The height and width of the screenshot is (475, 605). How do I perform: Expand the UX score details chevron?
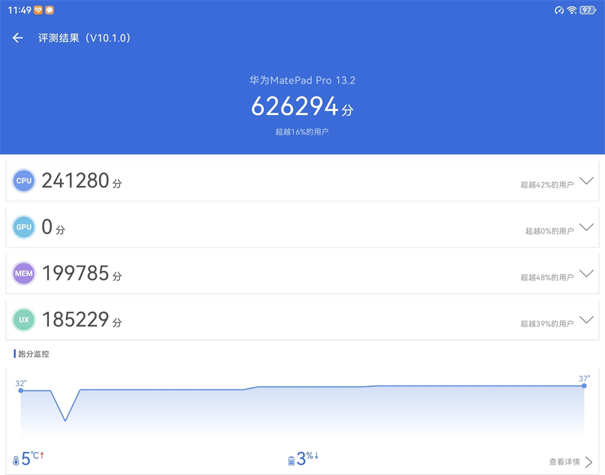(x=587, y=319)
